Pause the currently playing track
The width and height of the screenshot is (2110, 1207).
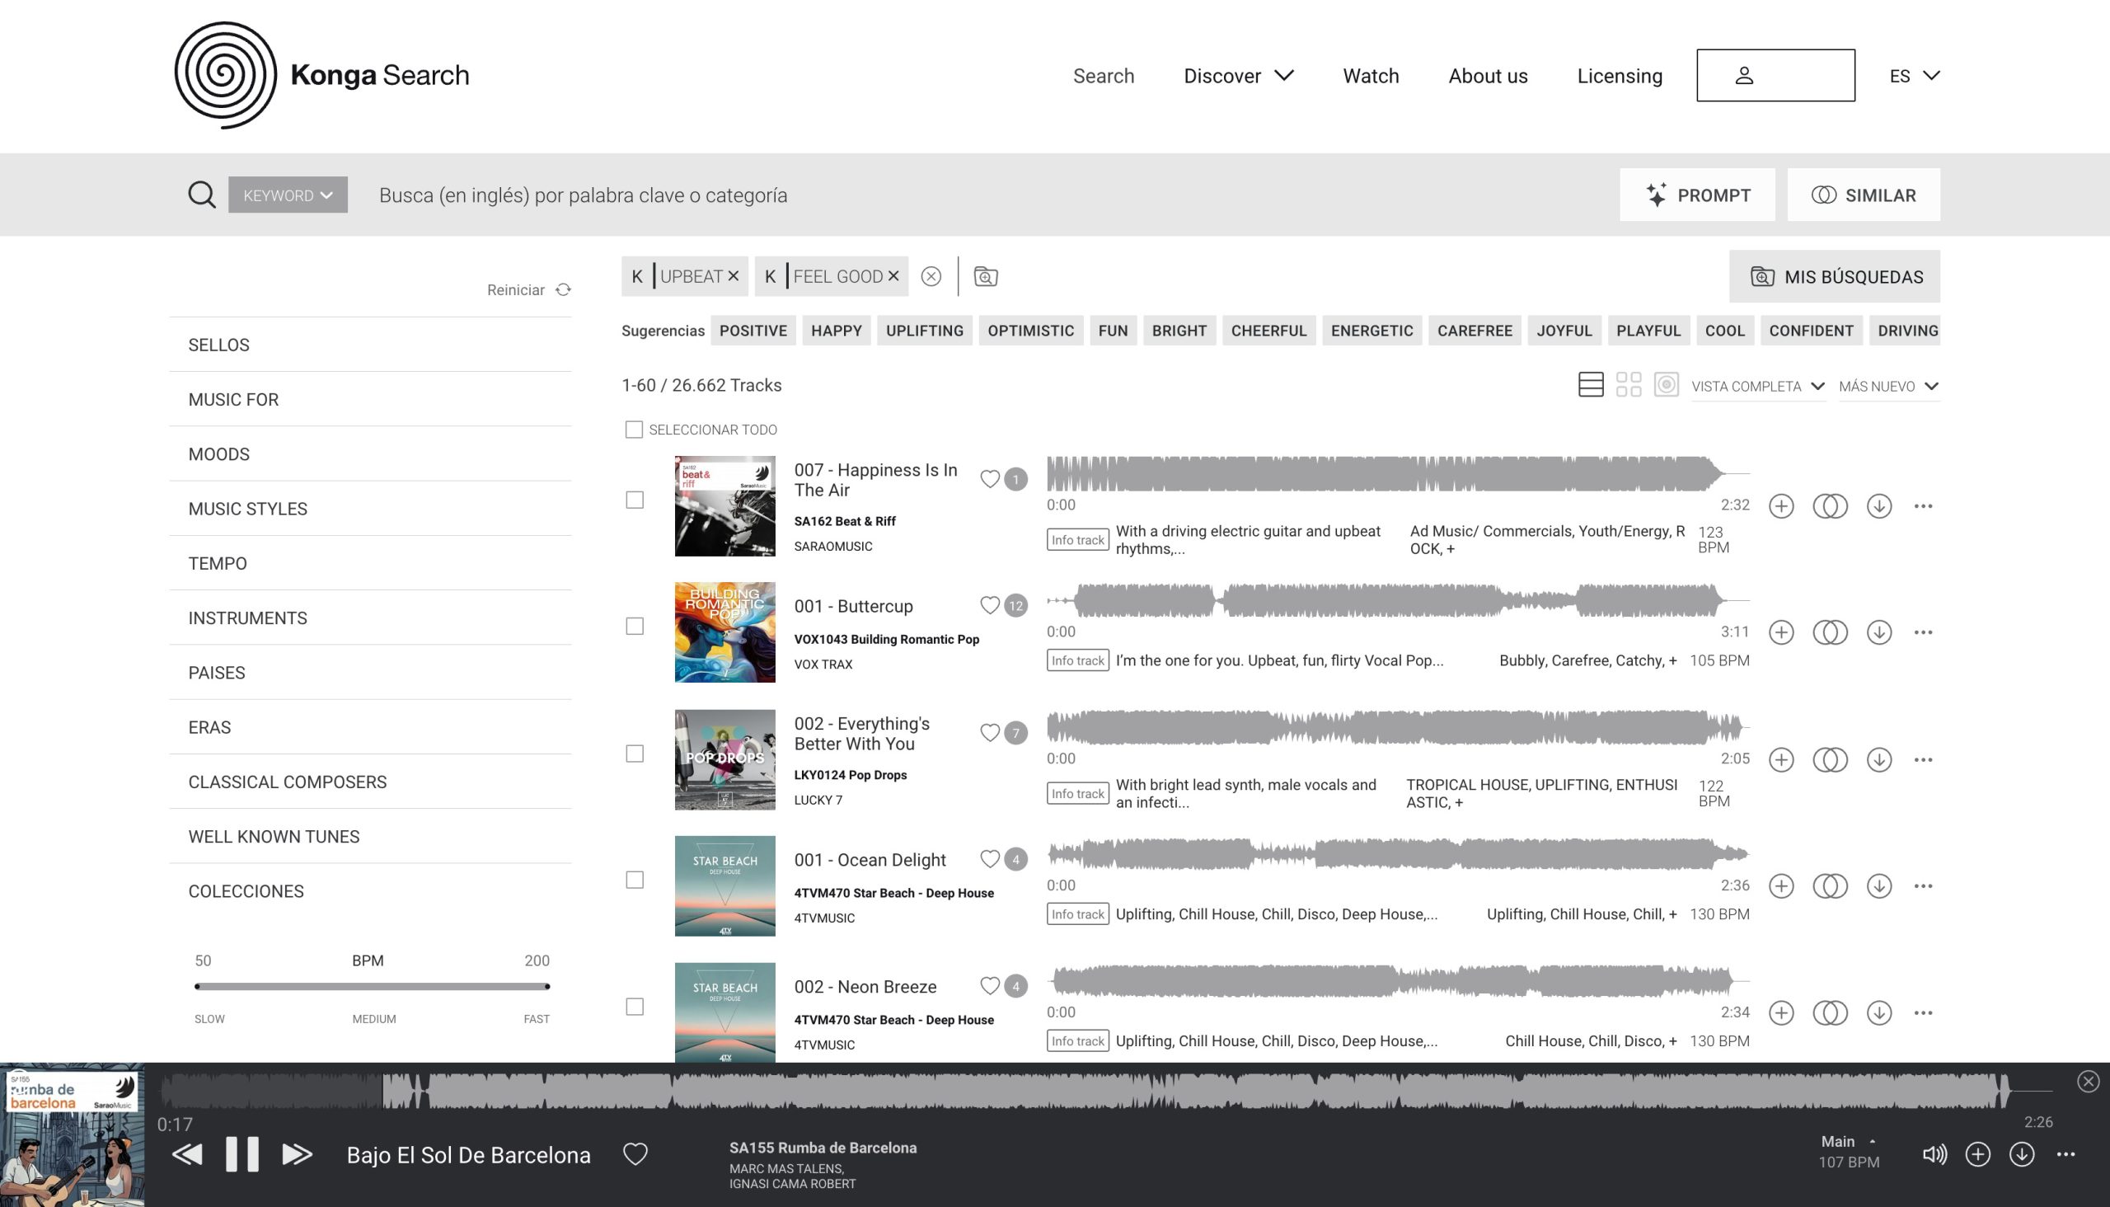coord(242,1155)
